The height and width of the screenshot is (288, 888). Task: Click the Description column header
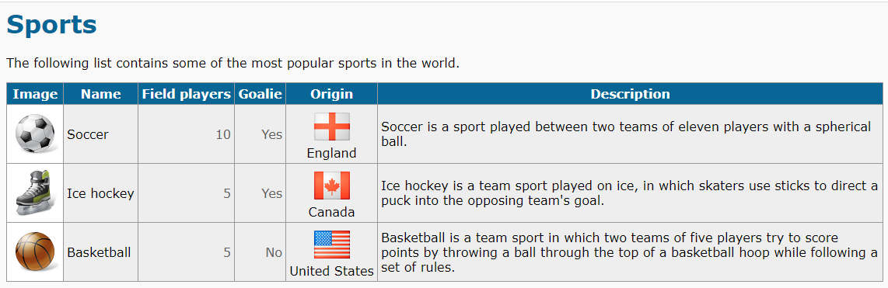631,94
